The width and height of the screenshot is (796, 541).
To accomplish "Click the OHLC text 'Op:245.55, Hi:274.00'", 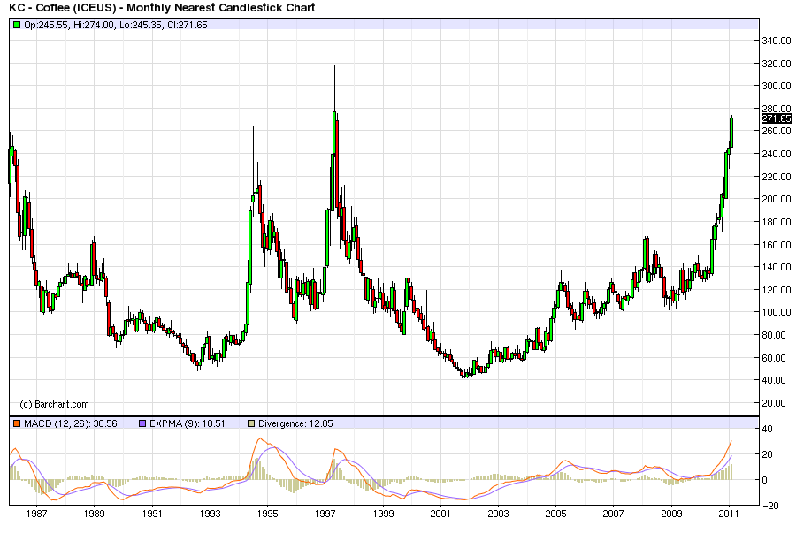I will [x=69, y=25].
